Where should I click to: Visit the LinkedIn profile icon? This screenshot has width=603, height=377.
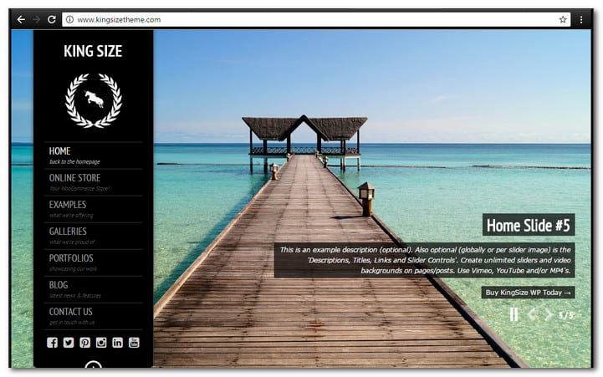point(117,343)
